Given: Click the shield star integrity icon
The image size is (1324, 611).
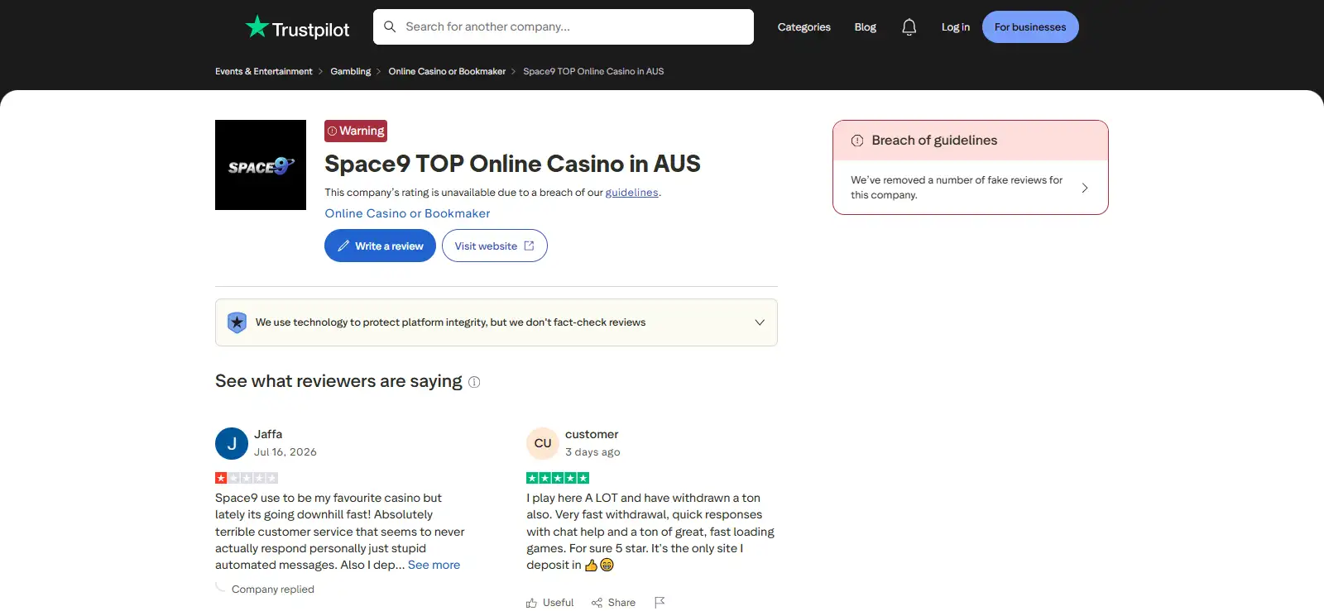Looking at the screenshot, I should 237,322.
